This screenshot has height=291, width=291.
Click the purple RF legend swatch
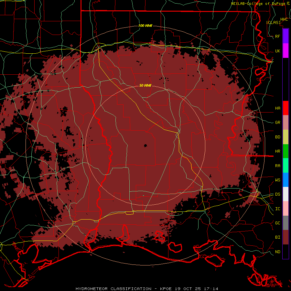point(286,36)
